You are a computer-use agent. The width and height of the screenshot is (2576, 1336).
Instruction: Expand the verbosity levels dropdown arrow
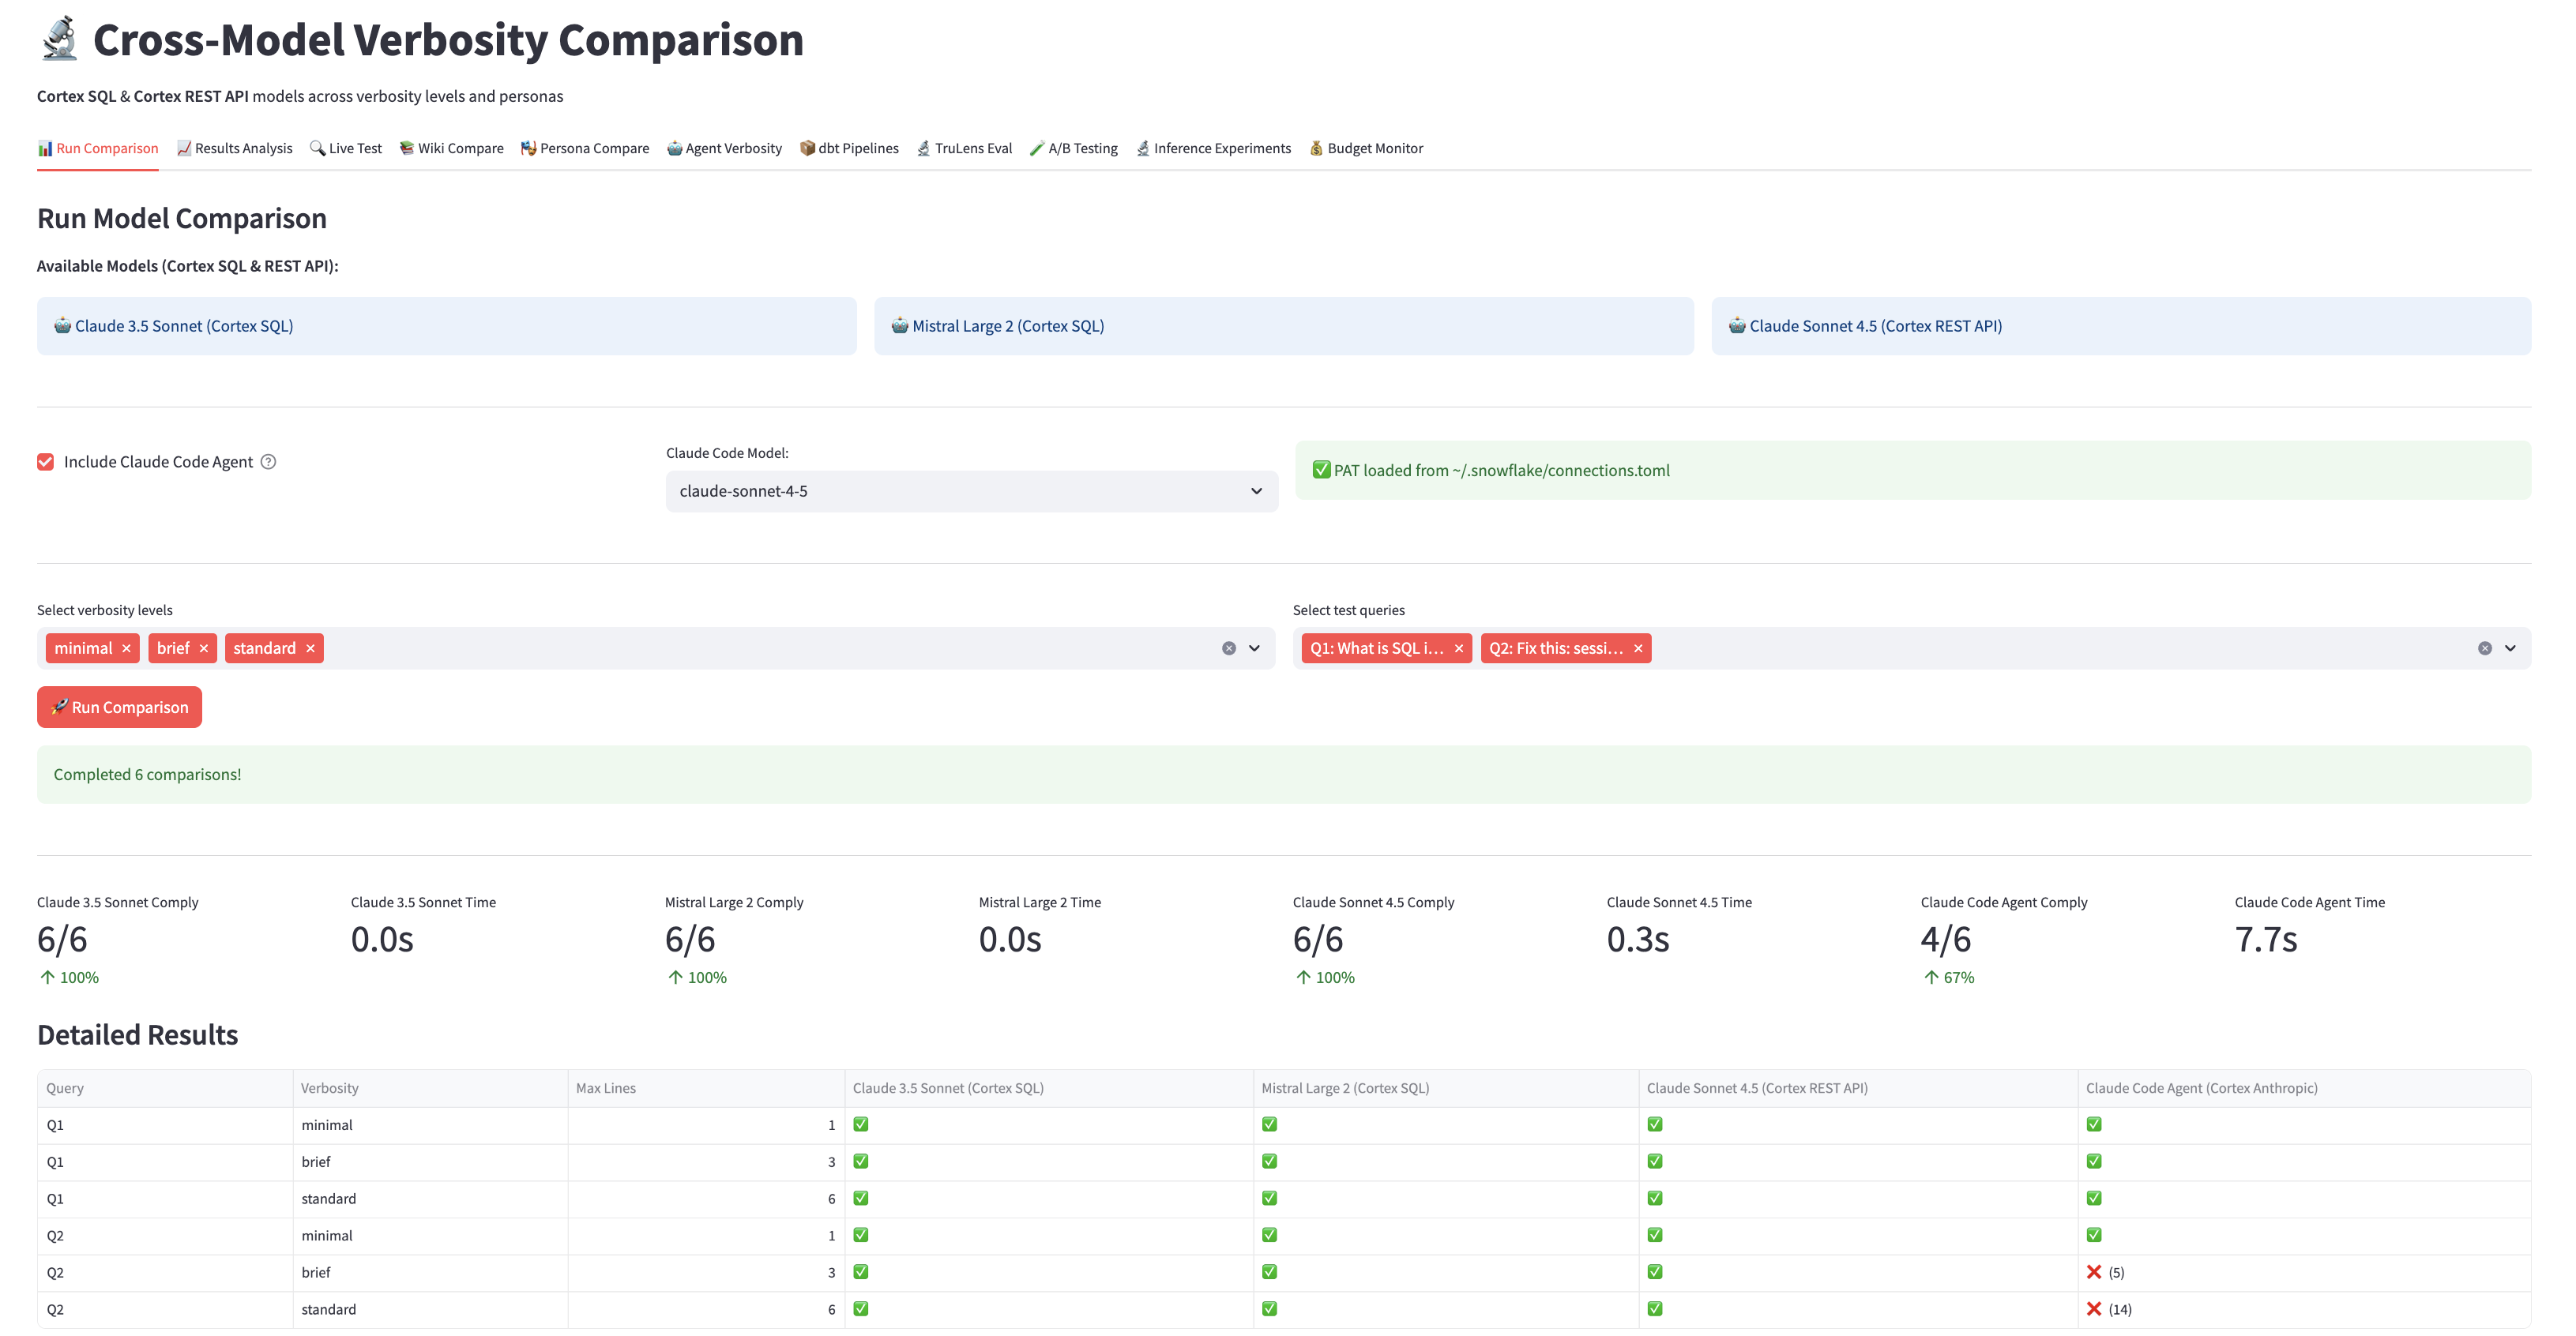pyautogui.click(x=1254, y=648)
